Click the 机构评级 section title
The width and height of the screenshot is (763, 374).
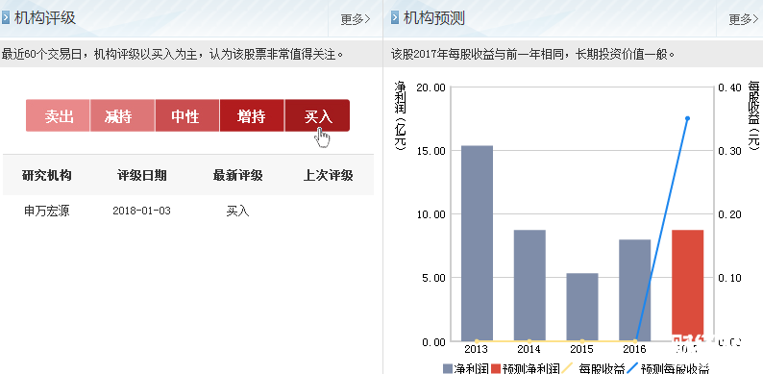pos(45,18)
